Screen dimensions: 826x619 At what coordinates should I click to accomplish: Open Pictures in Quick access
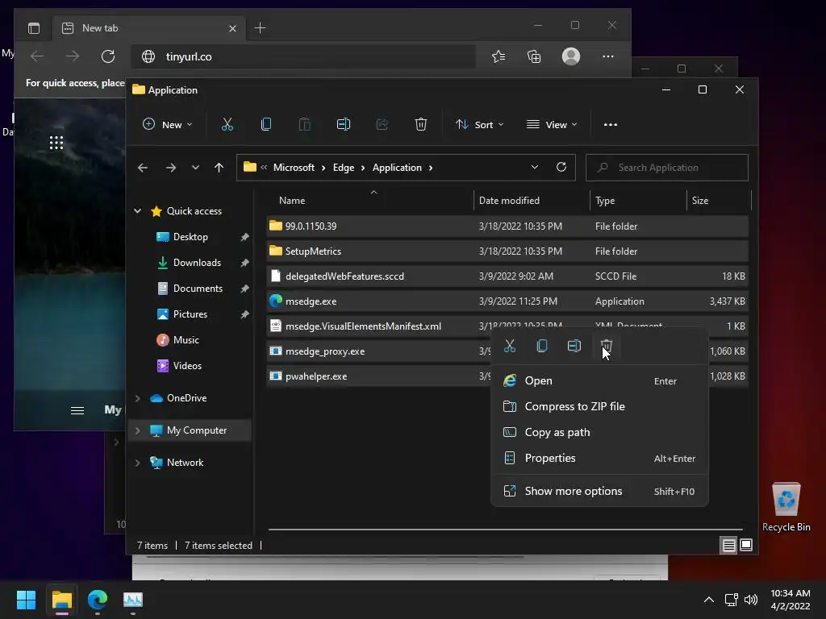(x=190, y=314)
